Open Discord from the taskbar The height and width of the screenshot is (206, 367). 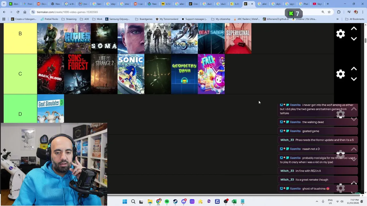(184, 201)
